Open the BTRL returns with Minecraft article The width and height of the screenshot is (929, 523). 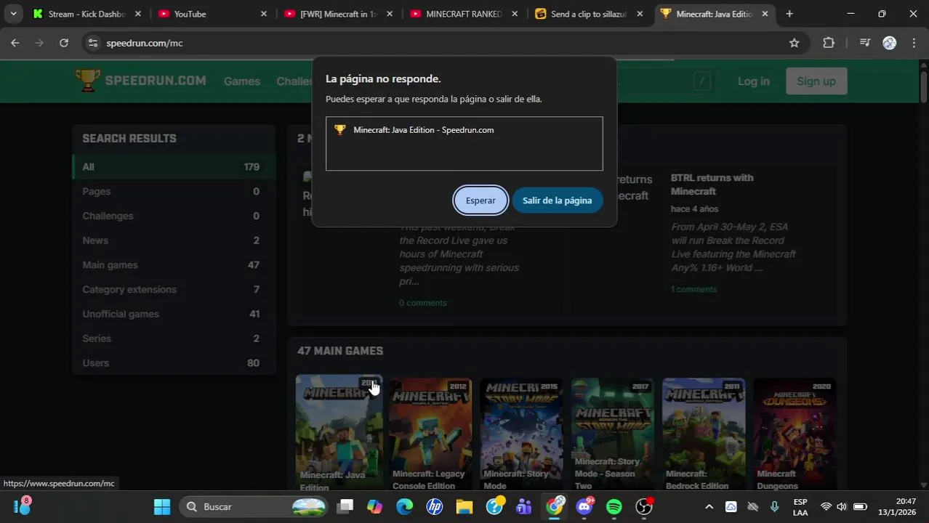pos(712,185)
